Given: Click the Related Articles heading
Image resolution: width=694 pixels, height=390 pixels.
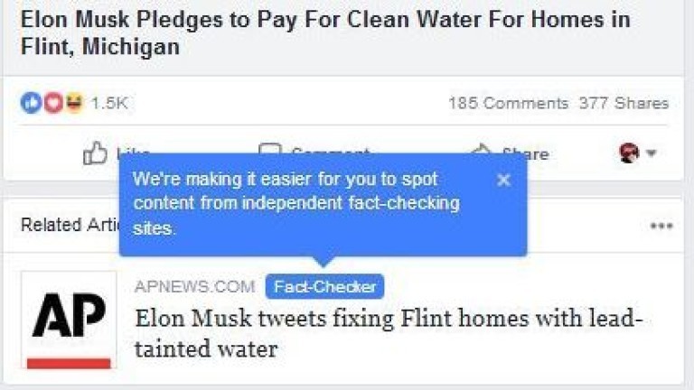Looking at the screenshot, I should [70, 225].
